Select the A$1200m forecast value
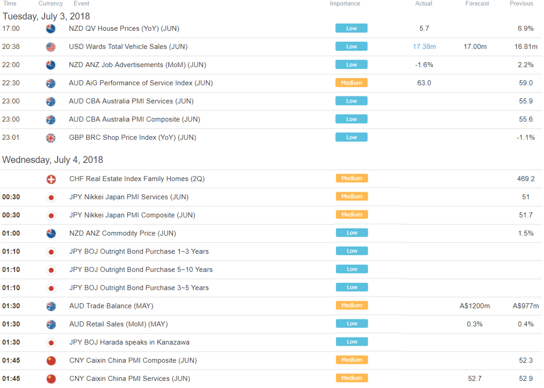The image size is (544, 388). pyautogui.click(x=475, y=306)
